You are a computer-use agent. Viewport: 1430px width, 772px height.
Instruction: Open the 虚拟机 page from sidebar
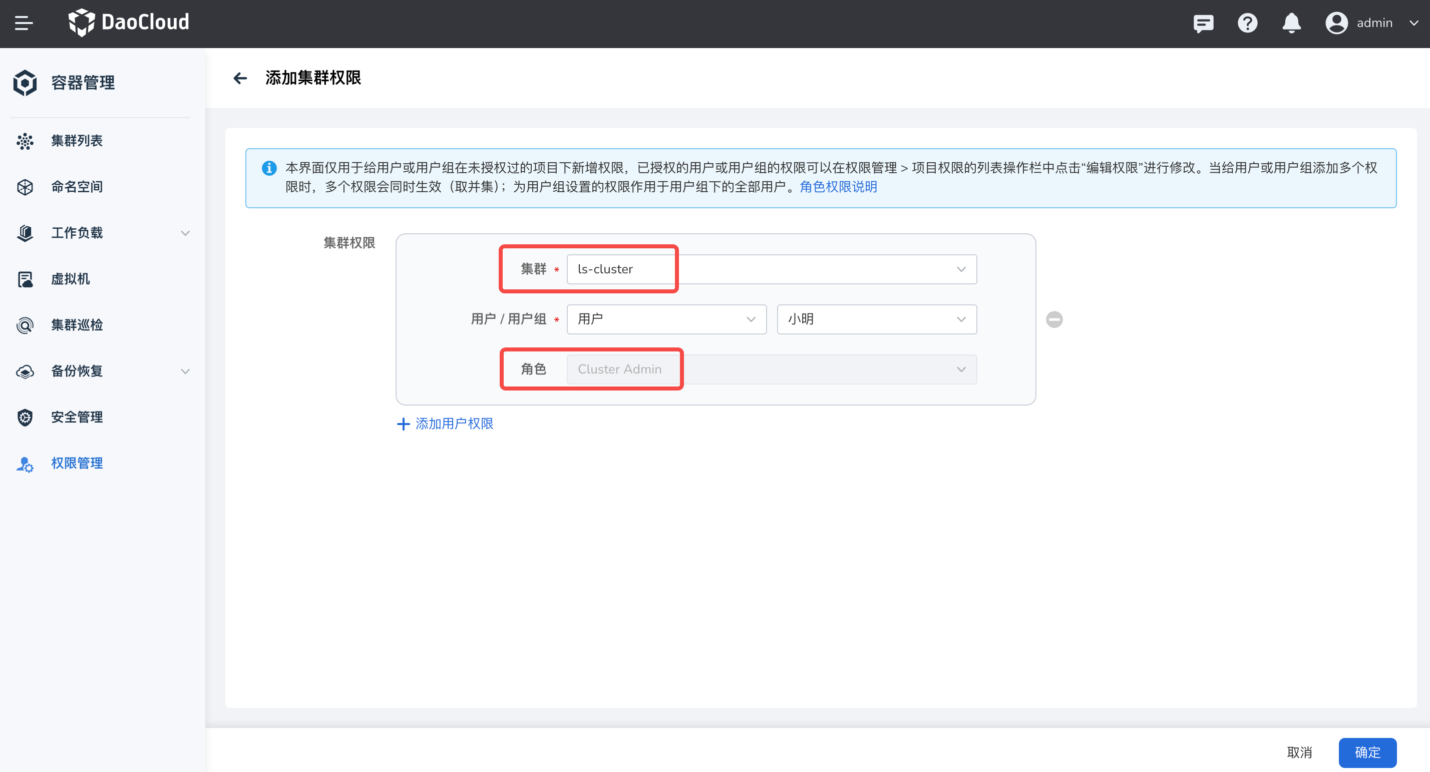pos(71,278)
